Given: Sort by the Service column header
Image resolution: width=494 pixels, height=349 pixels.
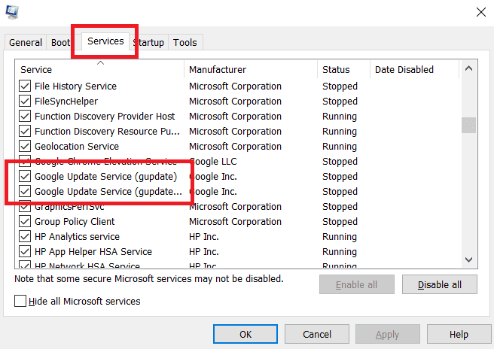Looking at the screenshot, I should tap(99, 69).
